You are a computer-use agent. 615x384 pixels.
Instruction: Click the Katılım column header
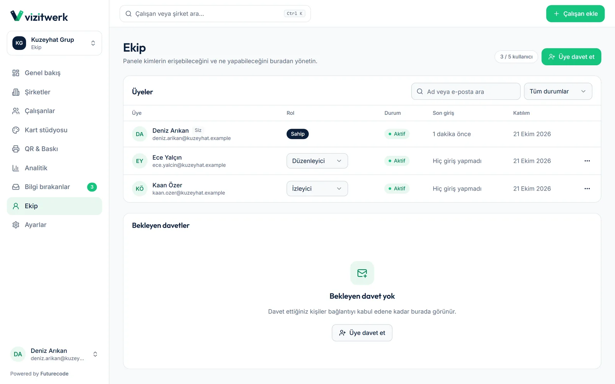coord(521,113)
